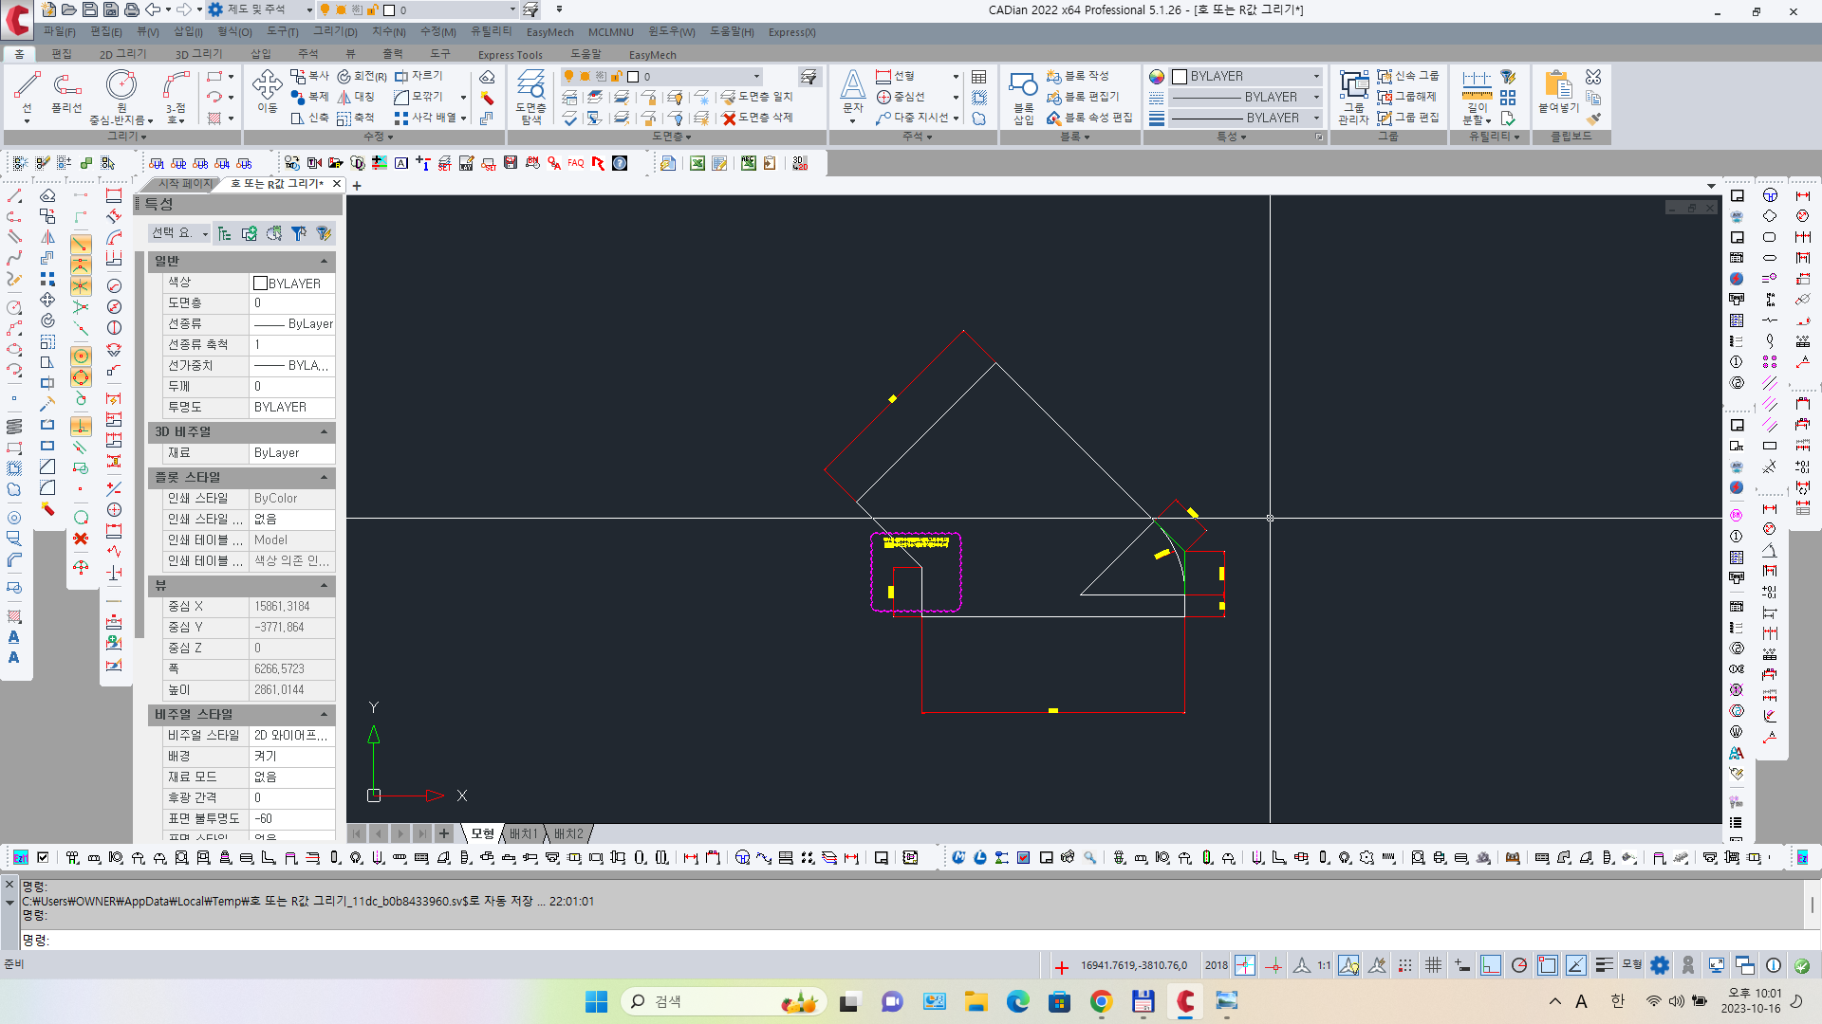1822x1024 pixels.
Task: Open the color wheel in 특성 panel
Action: [1157, 77]
